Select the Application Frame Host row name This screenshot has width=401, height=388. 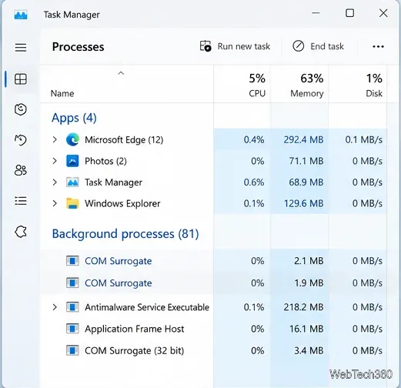[x=134, y=329]
